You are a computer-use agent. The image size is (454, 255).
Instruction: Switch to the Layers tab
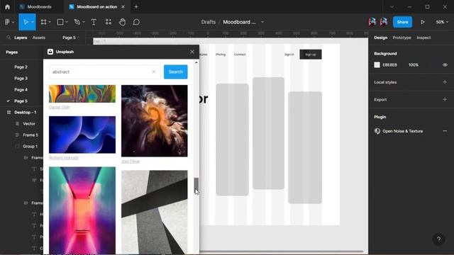(x=21, y=38)
